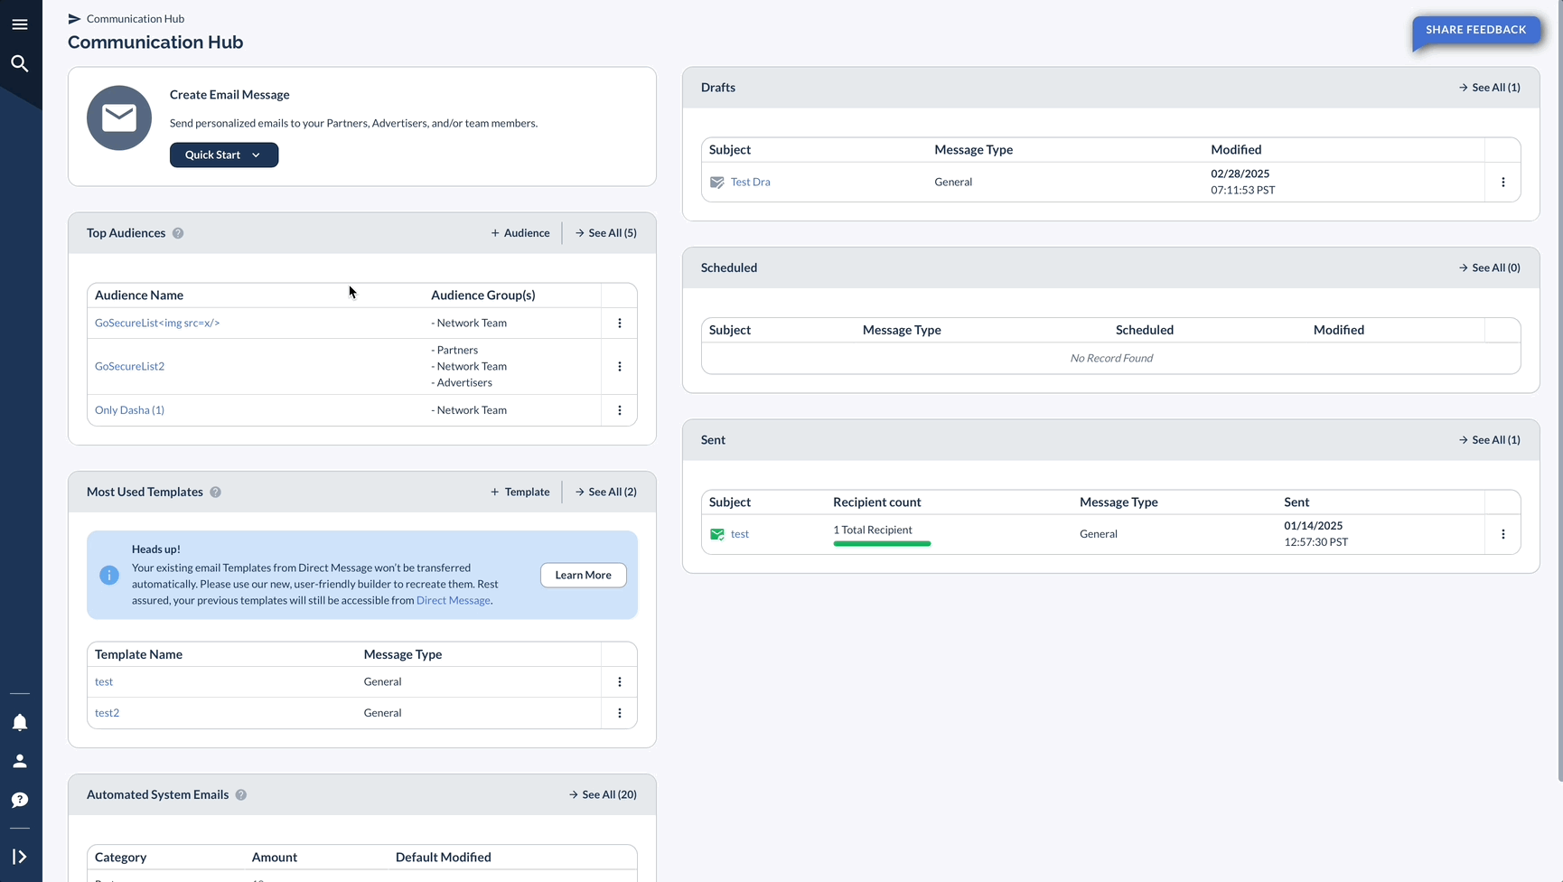1563x882 pixels.
Task: Open notifications bell in sidebar
Action: pyautogui.click(x=20, y=722)
